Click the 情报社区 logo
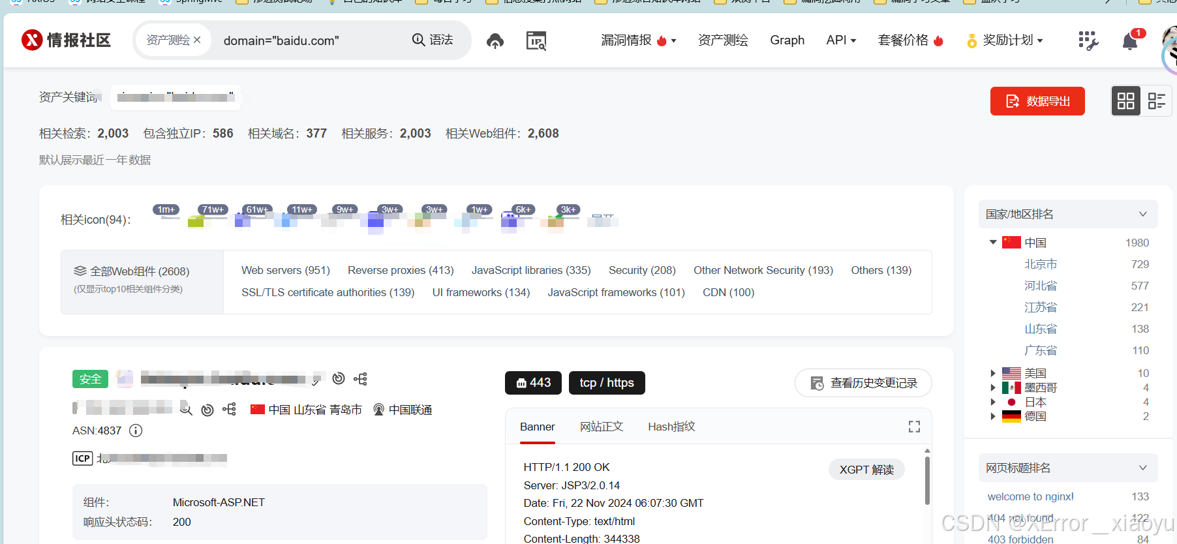 66,40
